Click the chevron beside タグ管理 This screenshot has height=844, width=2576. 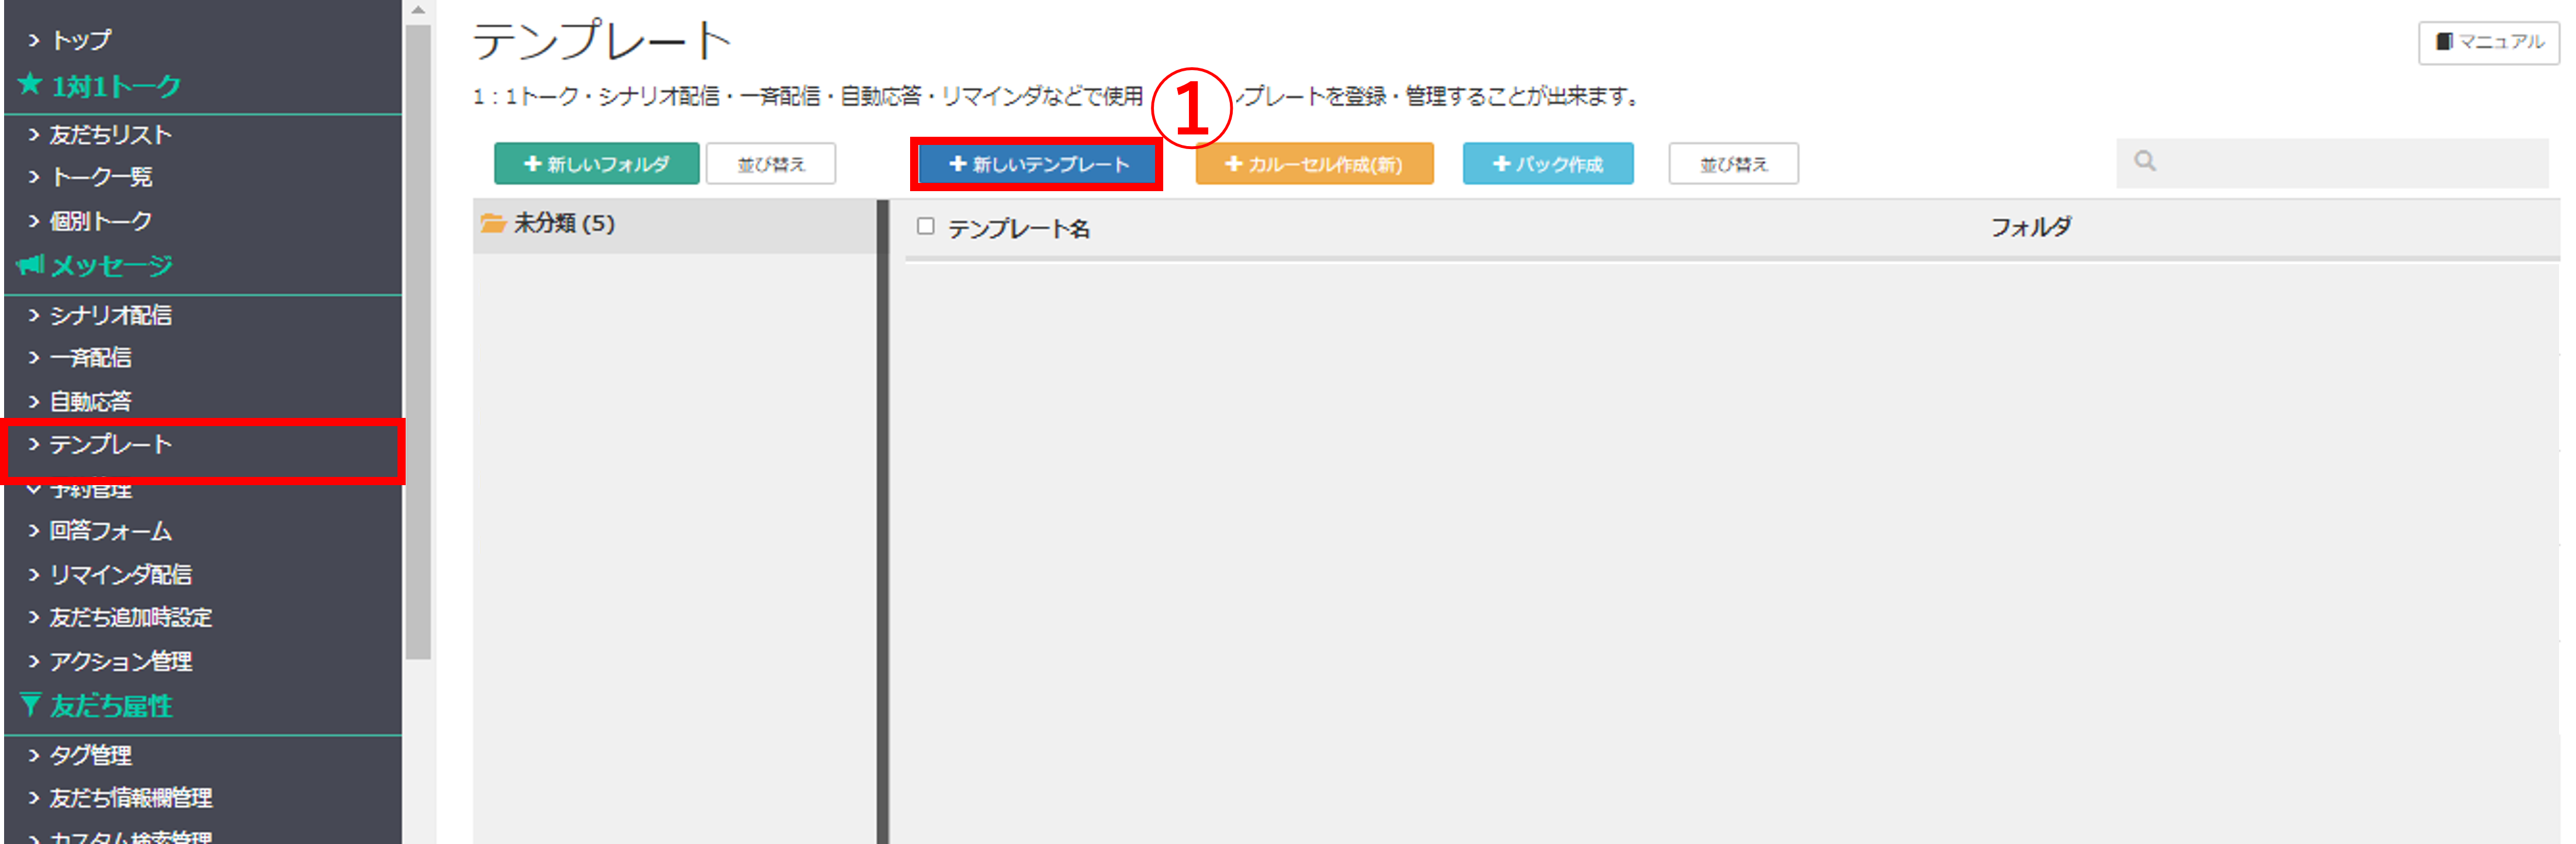[x=34, y=755]
